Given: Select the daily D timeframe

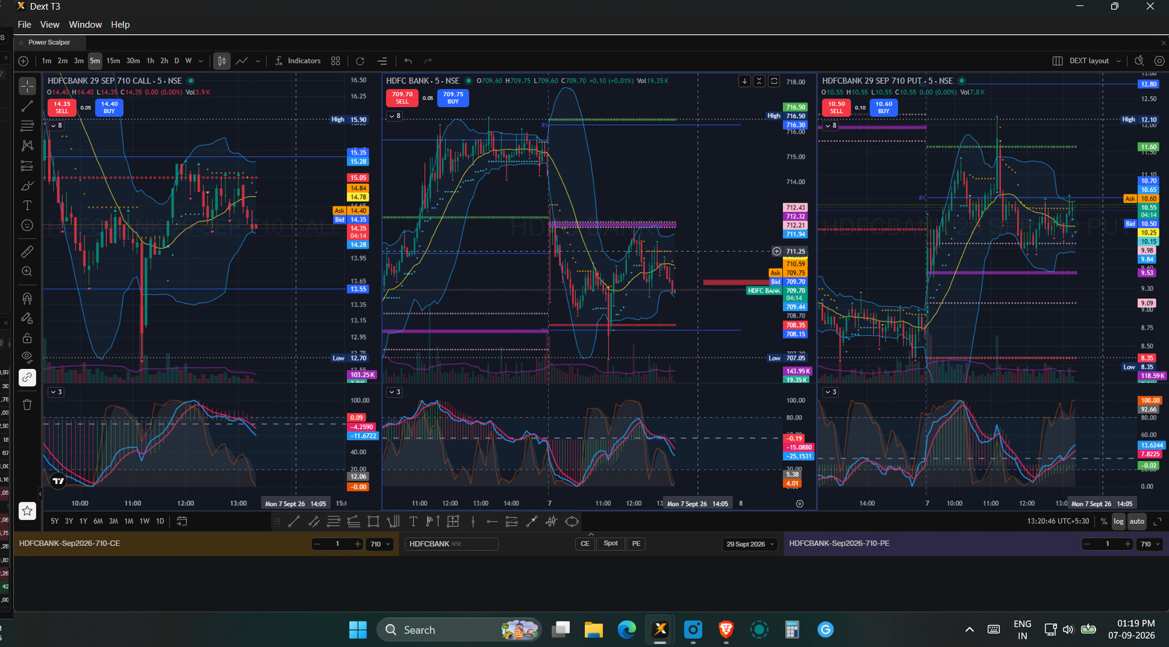Looking at the screenshot, I should pos(177,61).
